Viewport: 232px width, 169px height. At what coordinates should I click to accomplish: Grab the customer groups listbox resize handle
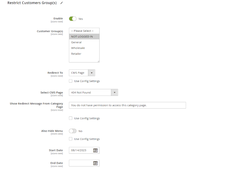click(x=98, y=61)
